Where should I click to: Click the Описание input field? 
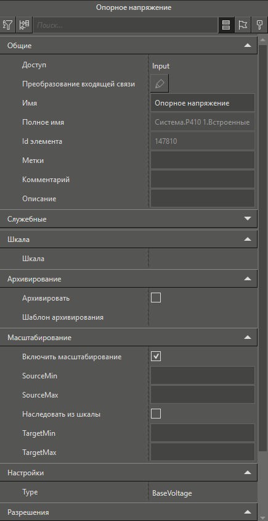tap(203, 198)
